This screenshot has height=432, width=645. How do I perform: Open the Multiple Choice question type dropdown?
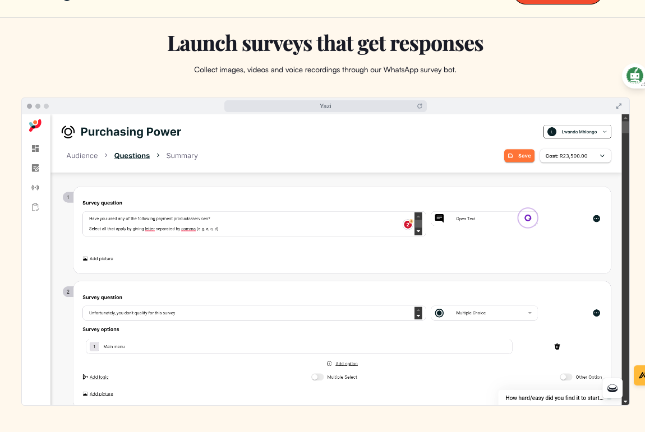tap(484, 313)
